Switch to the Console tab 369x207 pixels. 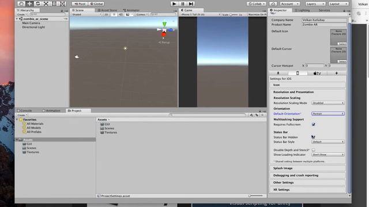coord(24,110)
